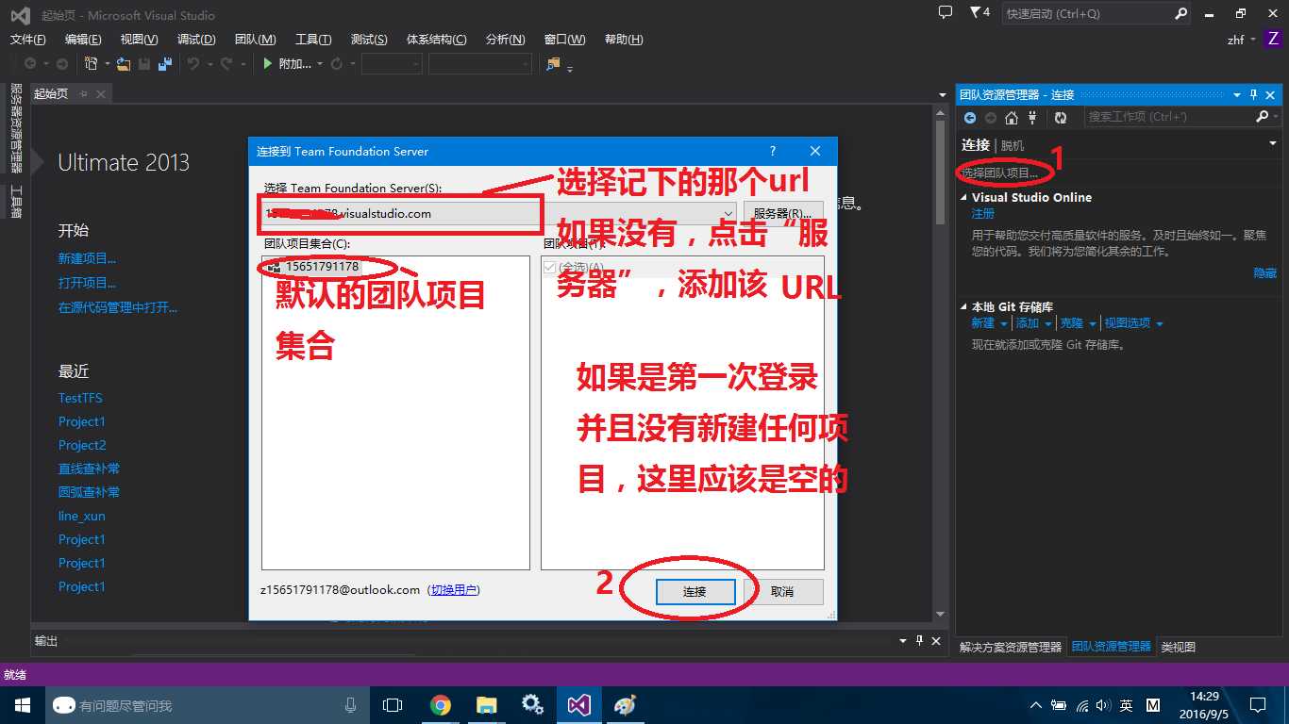Click the Find in Files toolbar icon
The height and width of the screenshot is (724, 1289).
(x=553, y=63)
